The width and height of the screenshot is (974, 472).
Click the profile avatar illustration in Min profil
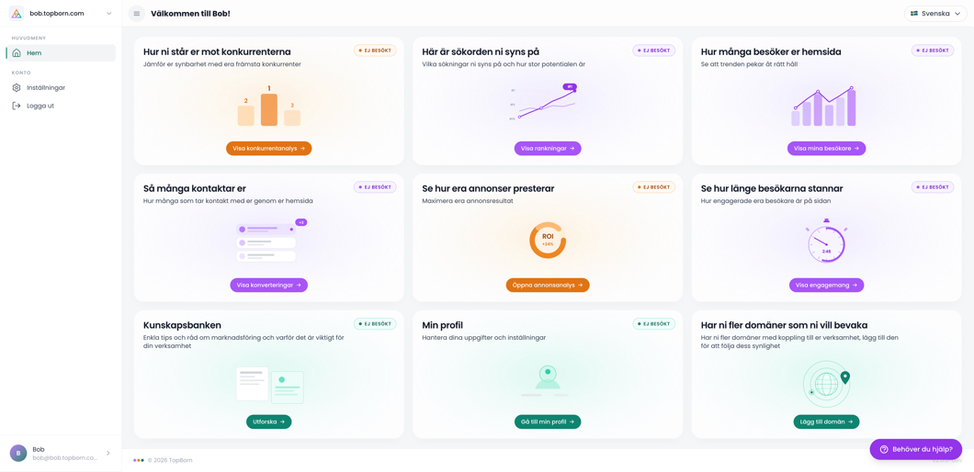coord(548,381)
